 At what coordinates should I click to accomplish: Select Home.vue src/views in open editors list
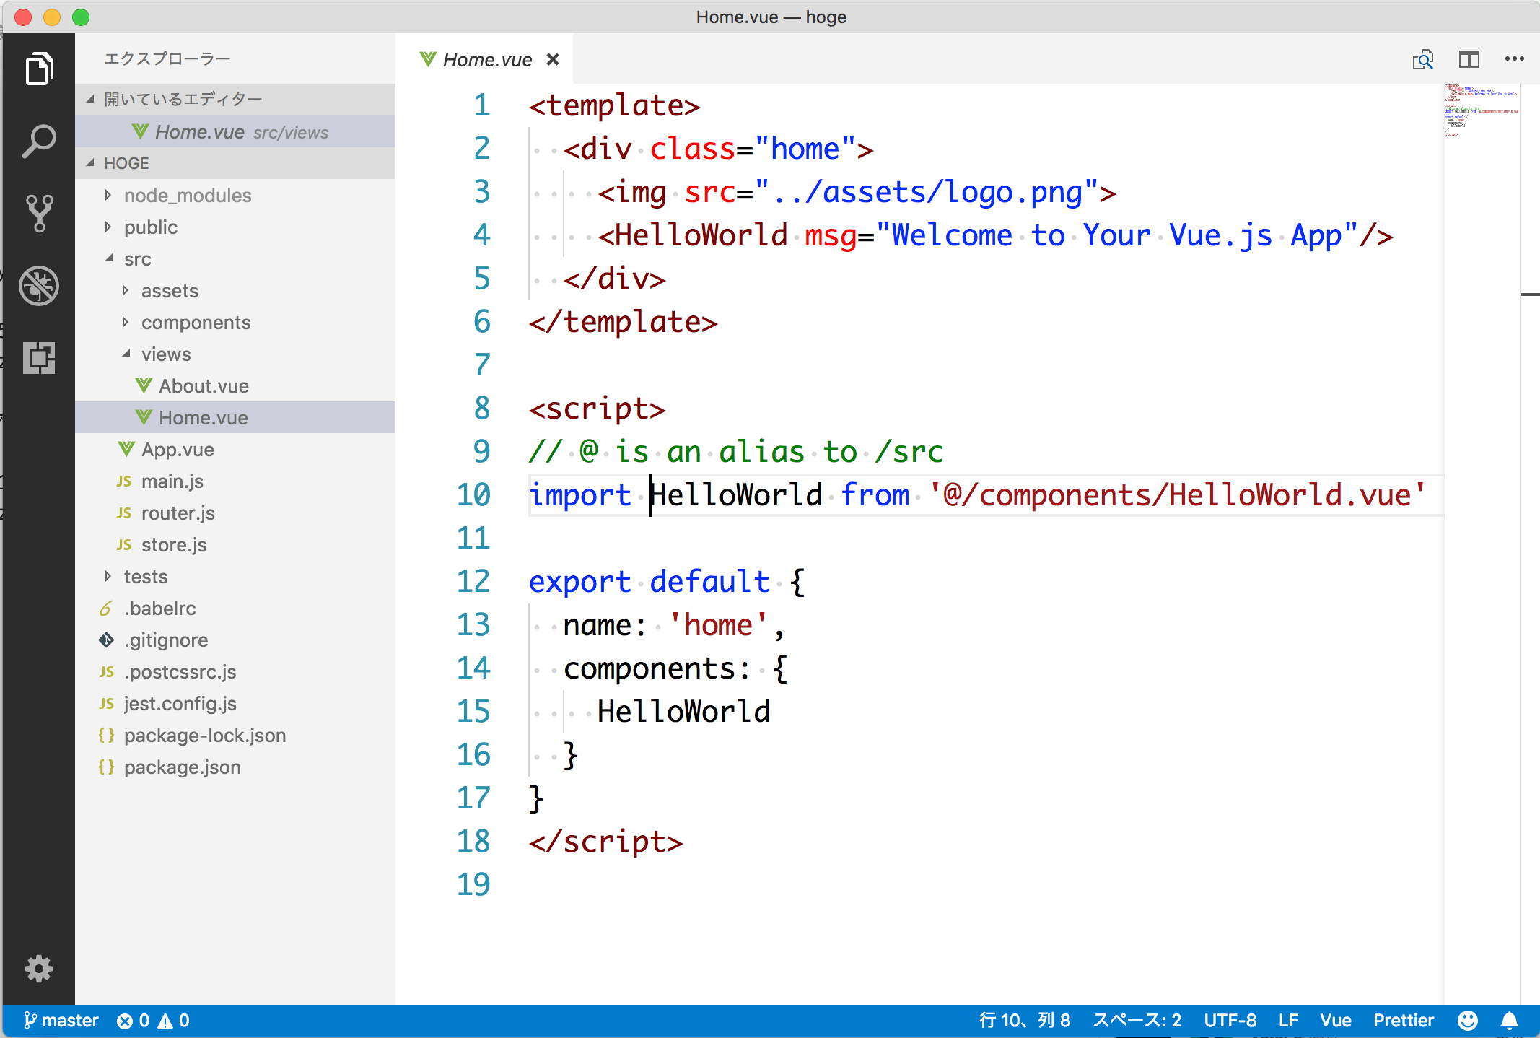(235, 132)
